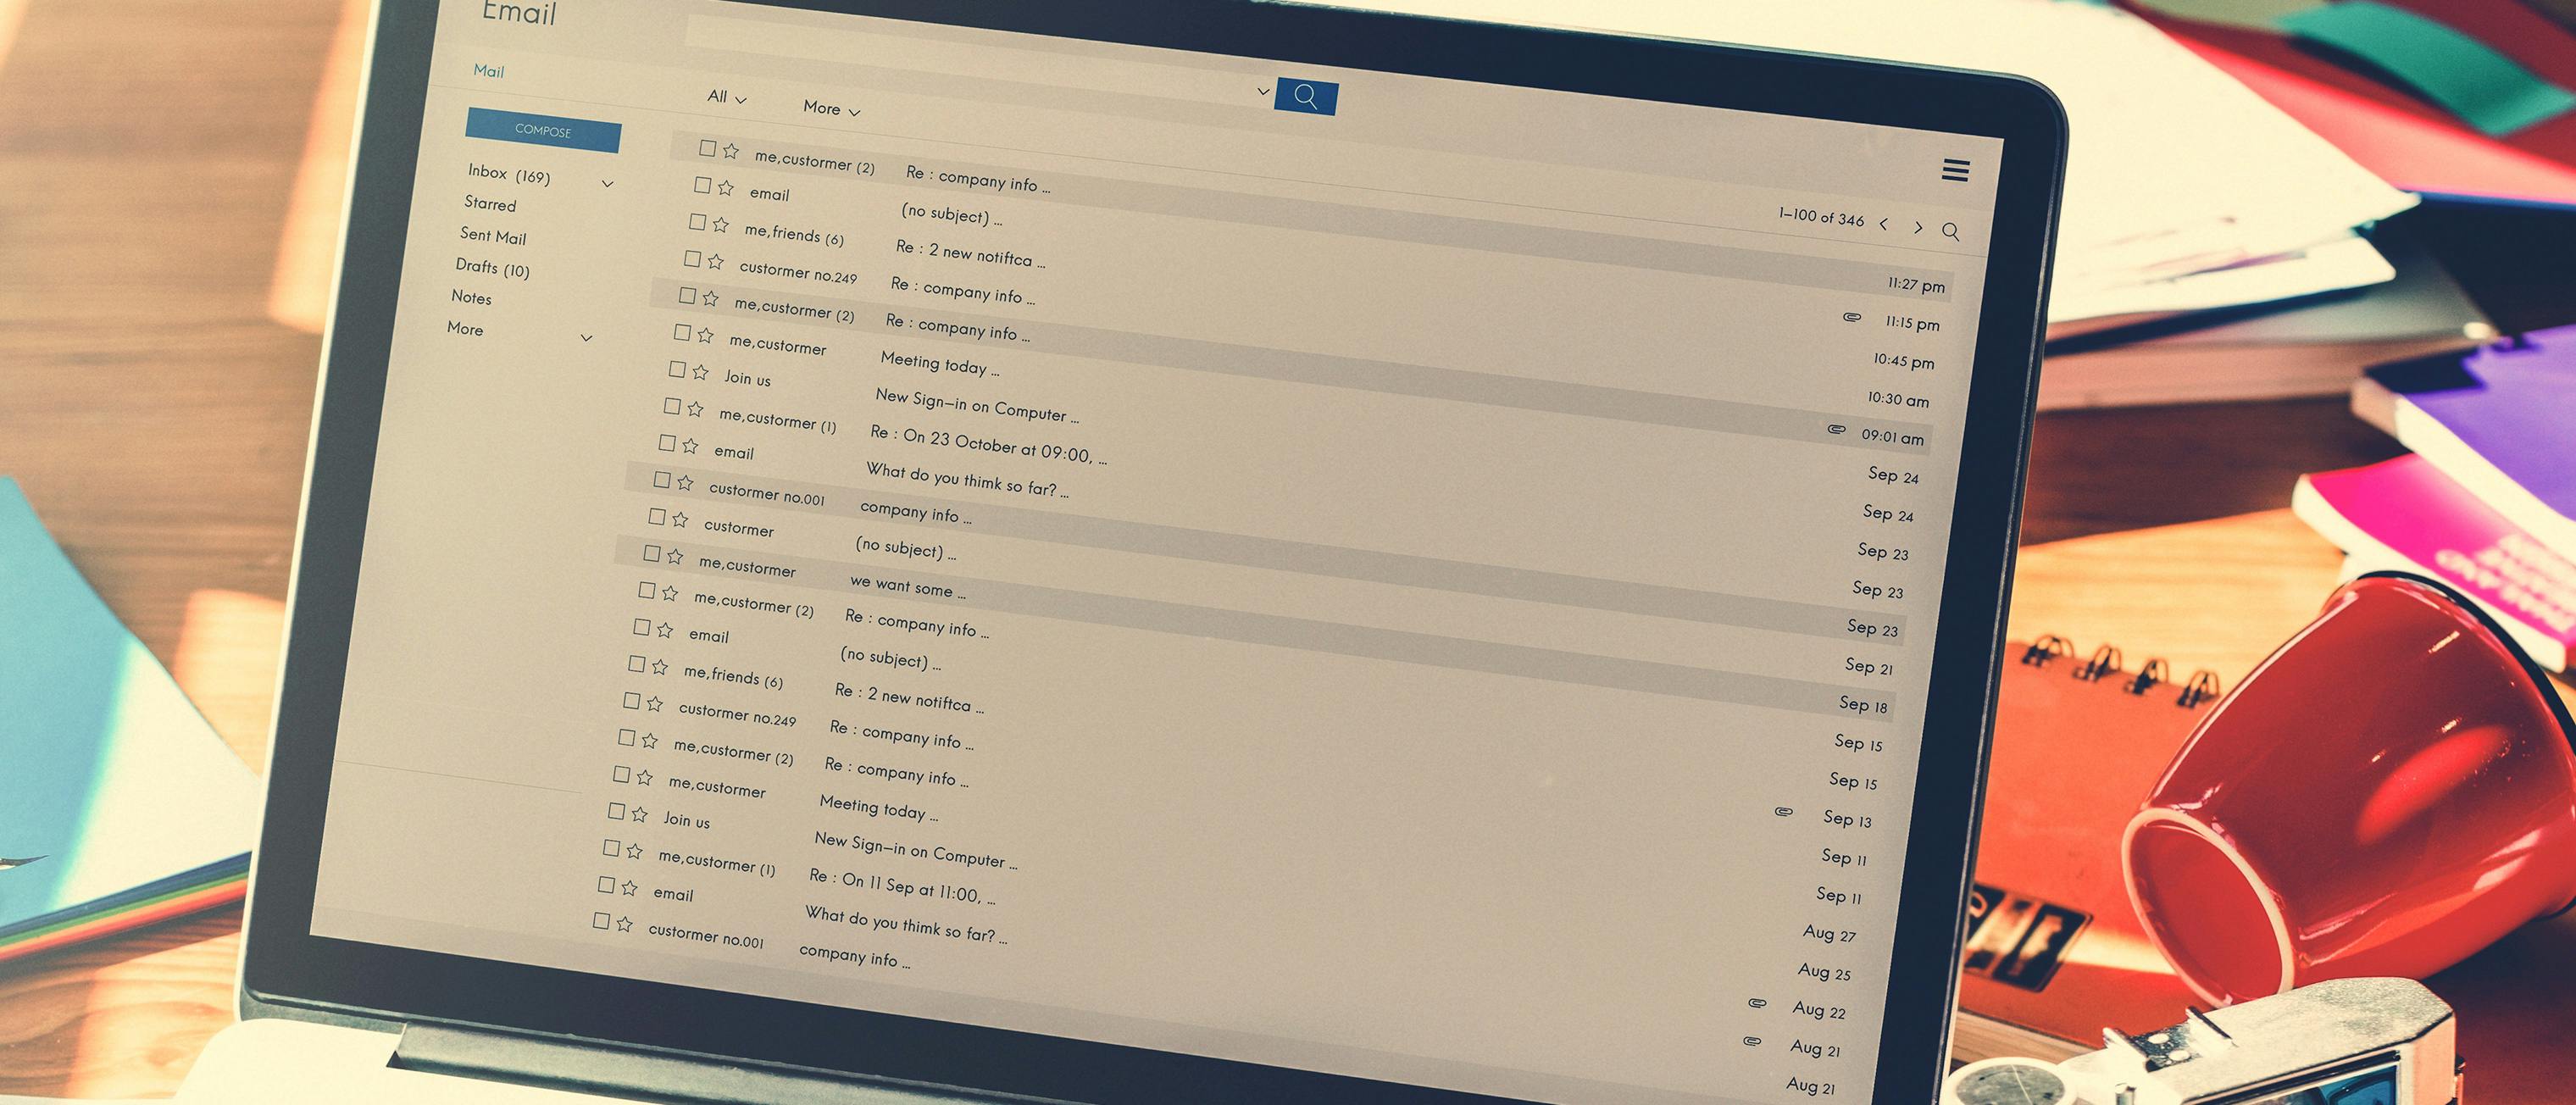The width and height of the screenshot is (2576, 1105).
Task: Tick checkbox next to we want some email
Action: coord(652,553)
